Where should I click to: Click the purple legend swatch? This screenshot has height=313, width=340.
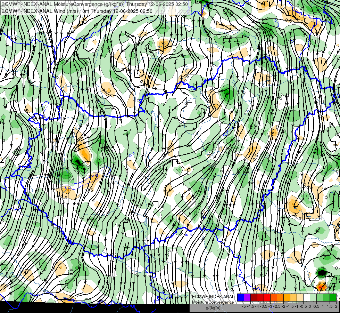pos(247,298)
